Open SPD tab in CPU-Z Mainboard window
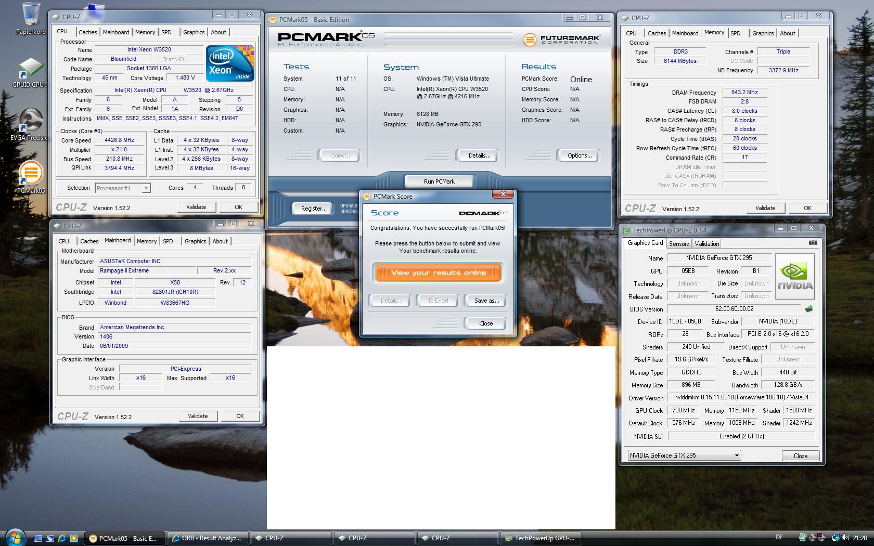 coord(168,241)
